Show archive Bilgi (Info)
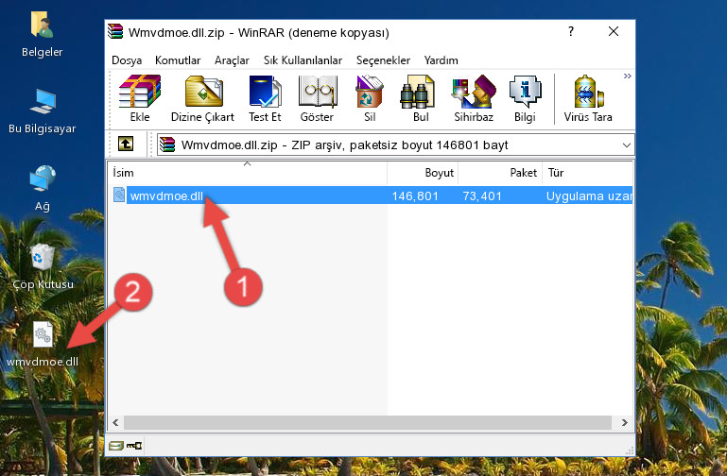Screen dimensions: 727x476 [525, 98]
